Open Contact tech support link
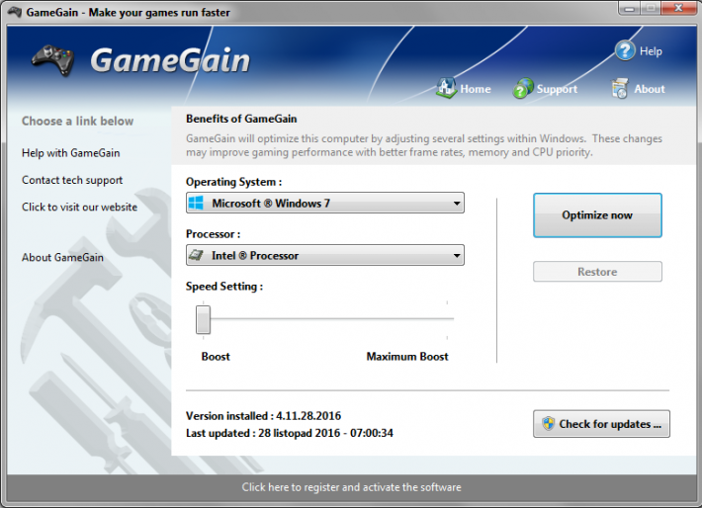 tap(72, 180)
